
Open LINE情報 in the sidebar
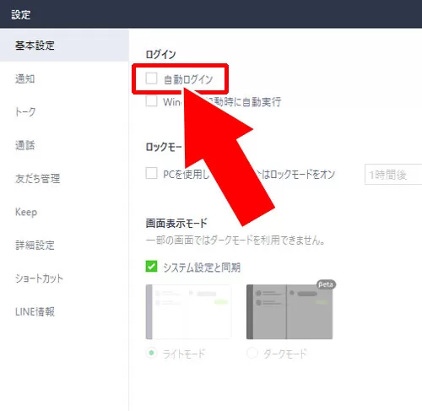(x=35, y=311)
